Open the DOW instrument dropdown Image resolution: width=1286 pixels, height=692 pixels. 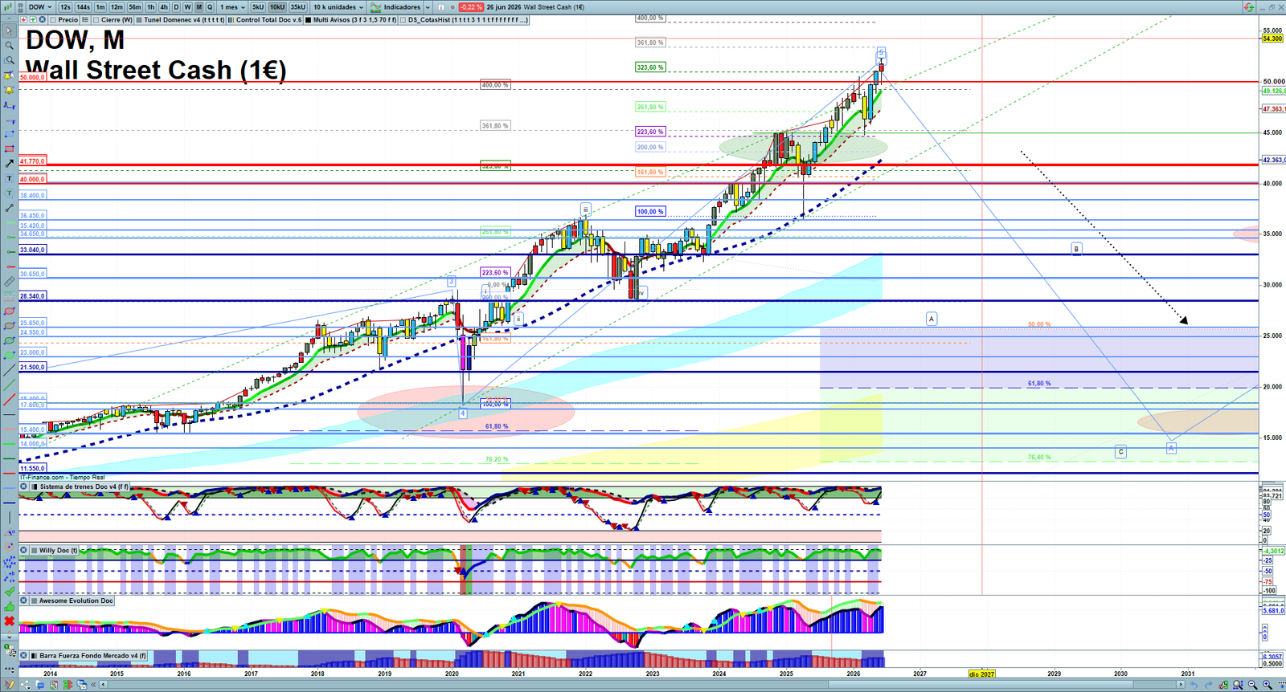40,7
